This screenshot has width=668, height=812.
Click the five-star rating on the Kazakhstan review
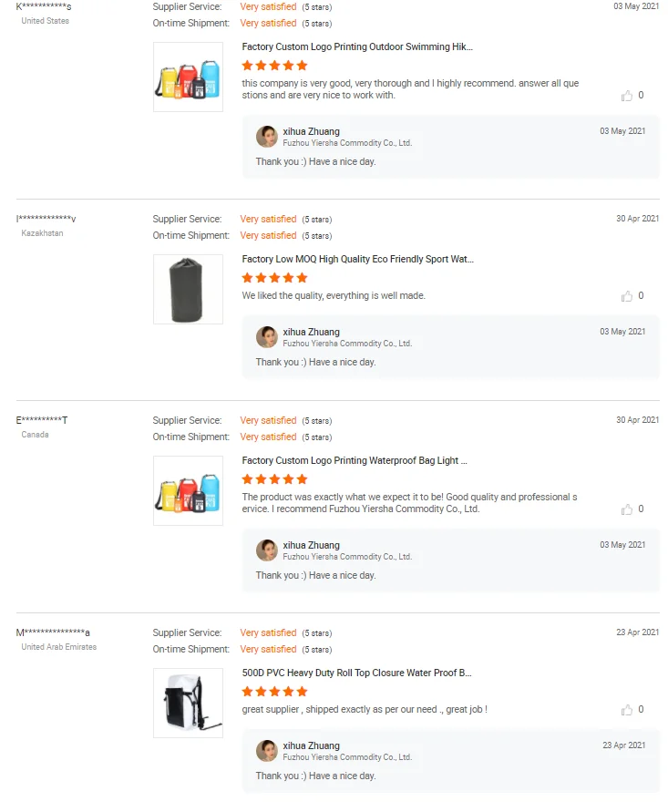pyautogui.click(x=275, y=278)
